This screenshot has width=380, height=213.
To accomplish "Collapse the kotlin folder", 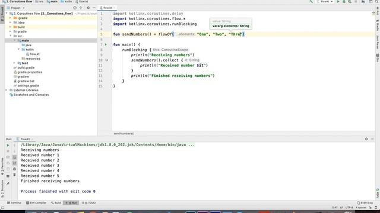I will tap(18, 49).
